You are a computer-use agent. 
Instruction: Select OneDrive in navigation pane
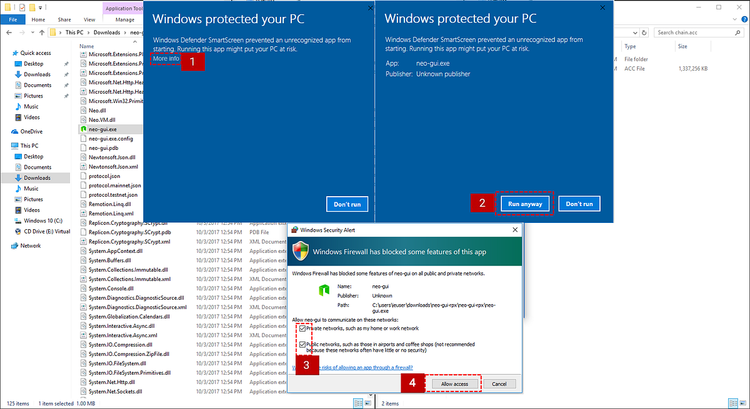coord(31,132)
